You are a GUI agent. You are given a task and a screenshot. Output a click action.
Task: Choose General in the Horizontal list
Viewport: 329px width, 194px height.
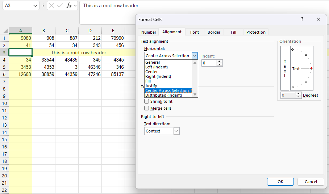168,62
